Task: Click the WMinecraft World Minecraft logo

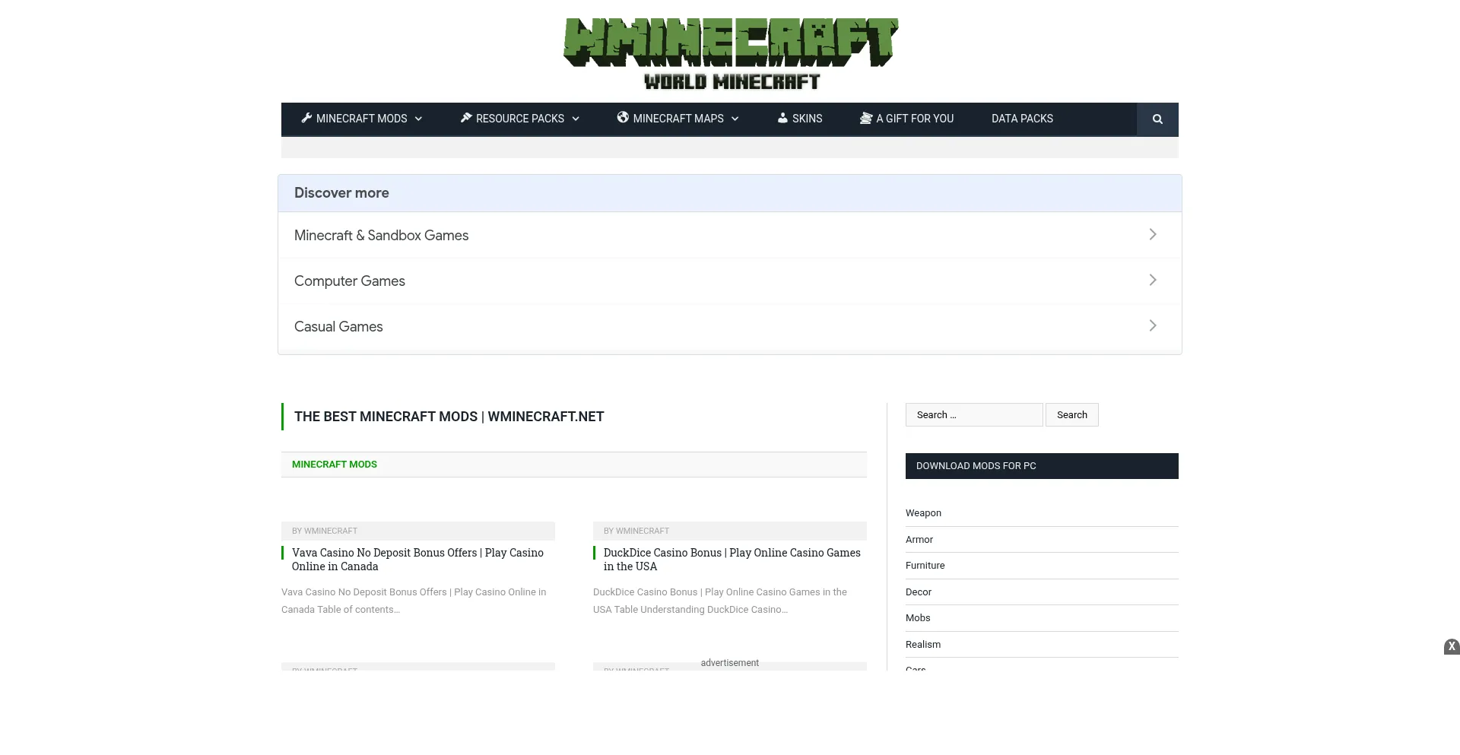Action: 730,54
